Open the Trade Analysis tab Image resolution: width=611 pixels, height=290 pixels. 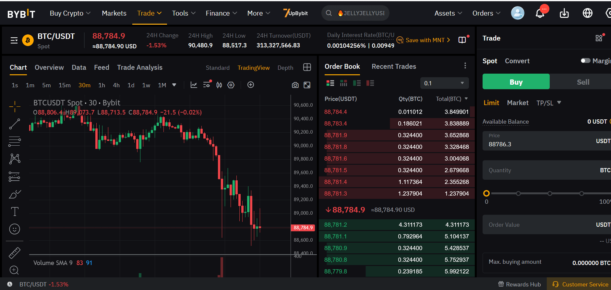click(x=139, y=67)
